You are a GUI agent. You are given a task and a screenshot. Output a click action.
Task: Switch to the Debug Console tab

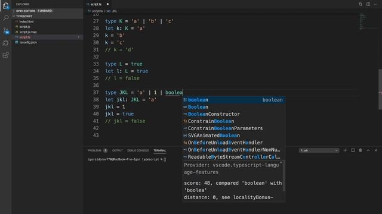pos(138,150)
